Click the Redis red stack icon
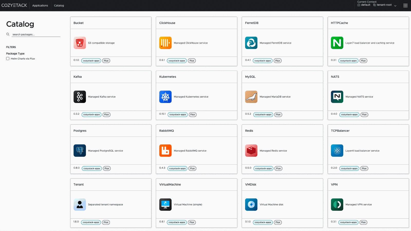Image resolution: width=411 pixels, height=231 pixels. [251, 151]
